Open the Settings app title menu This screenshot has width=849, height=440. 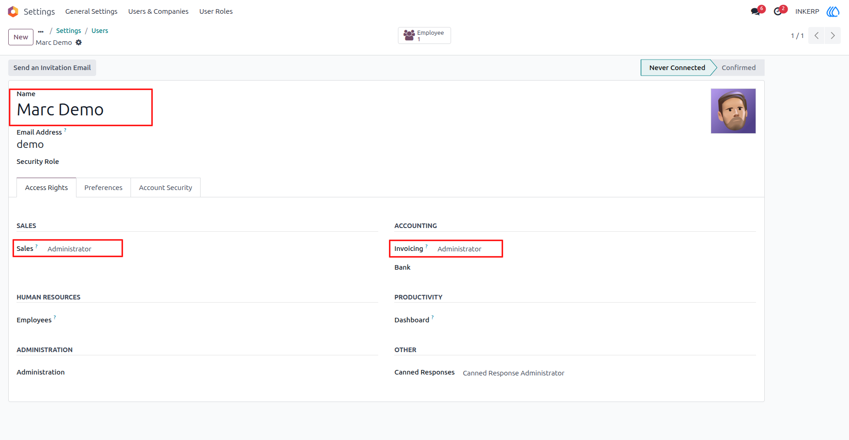(39, 11)
